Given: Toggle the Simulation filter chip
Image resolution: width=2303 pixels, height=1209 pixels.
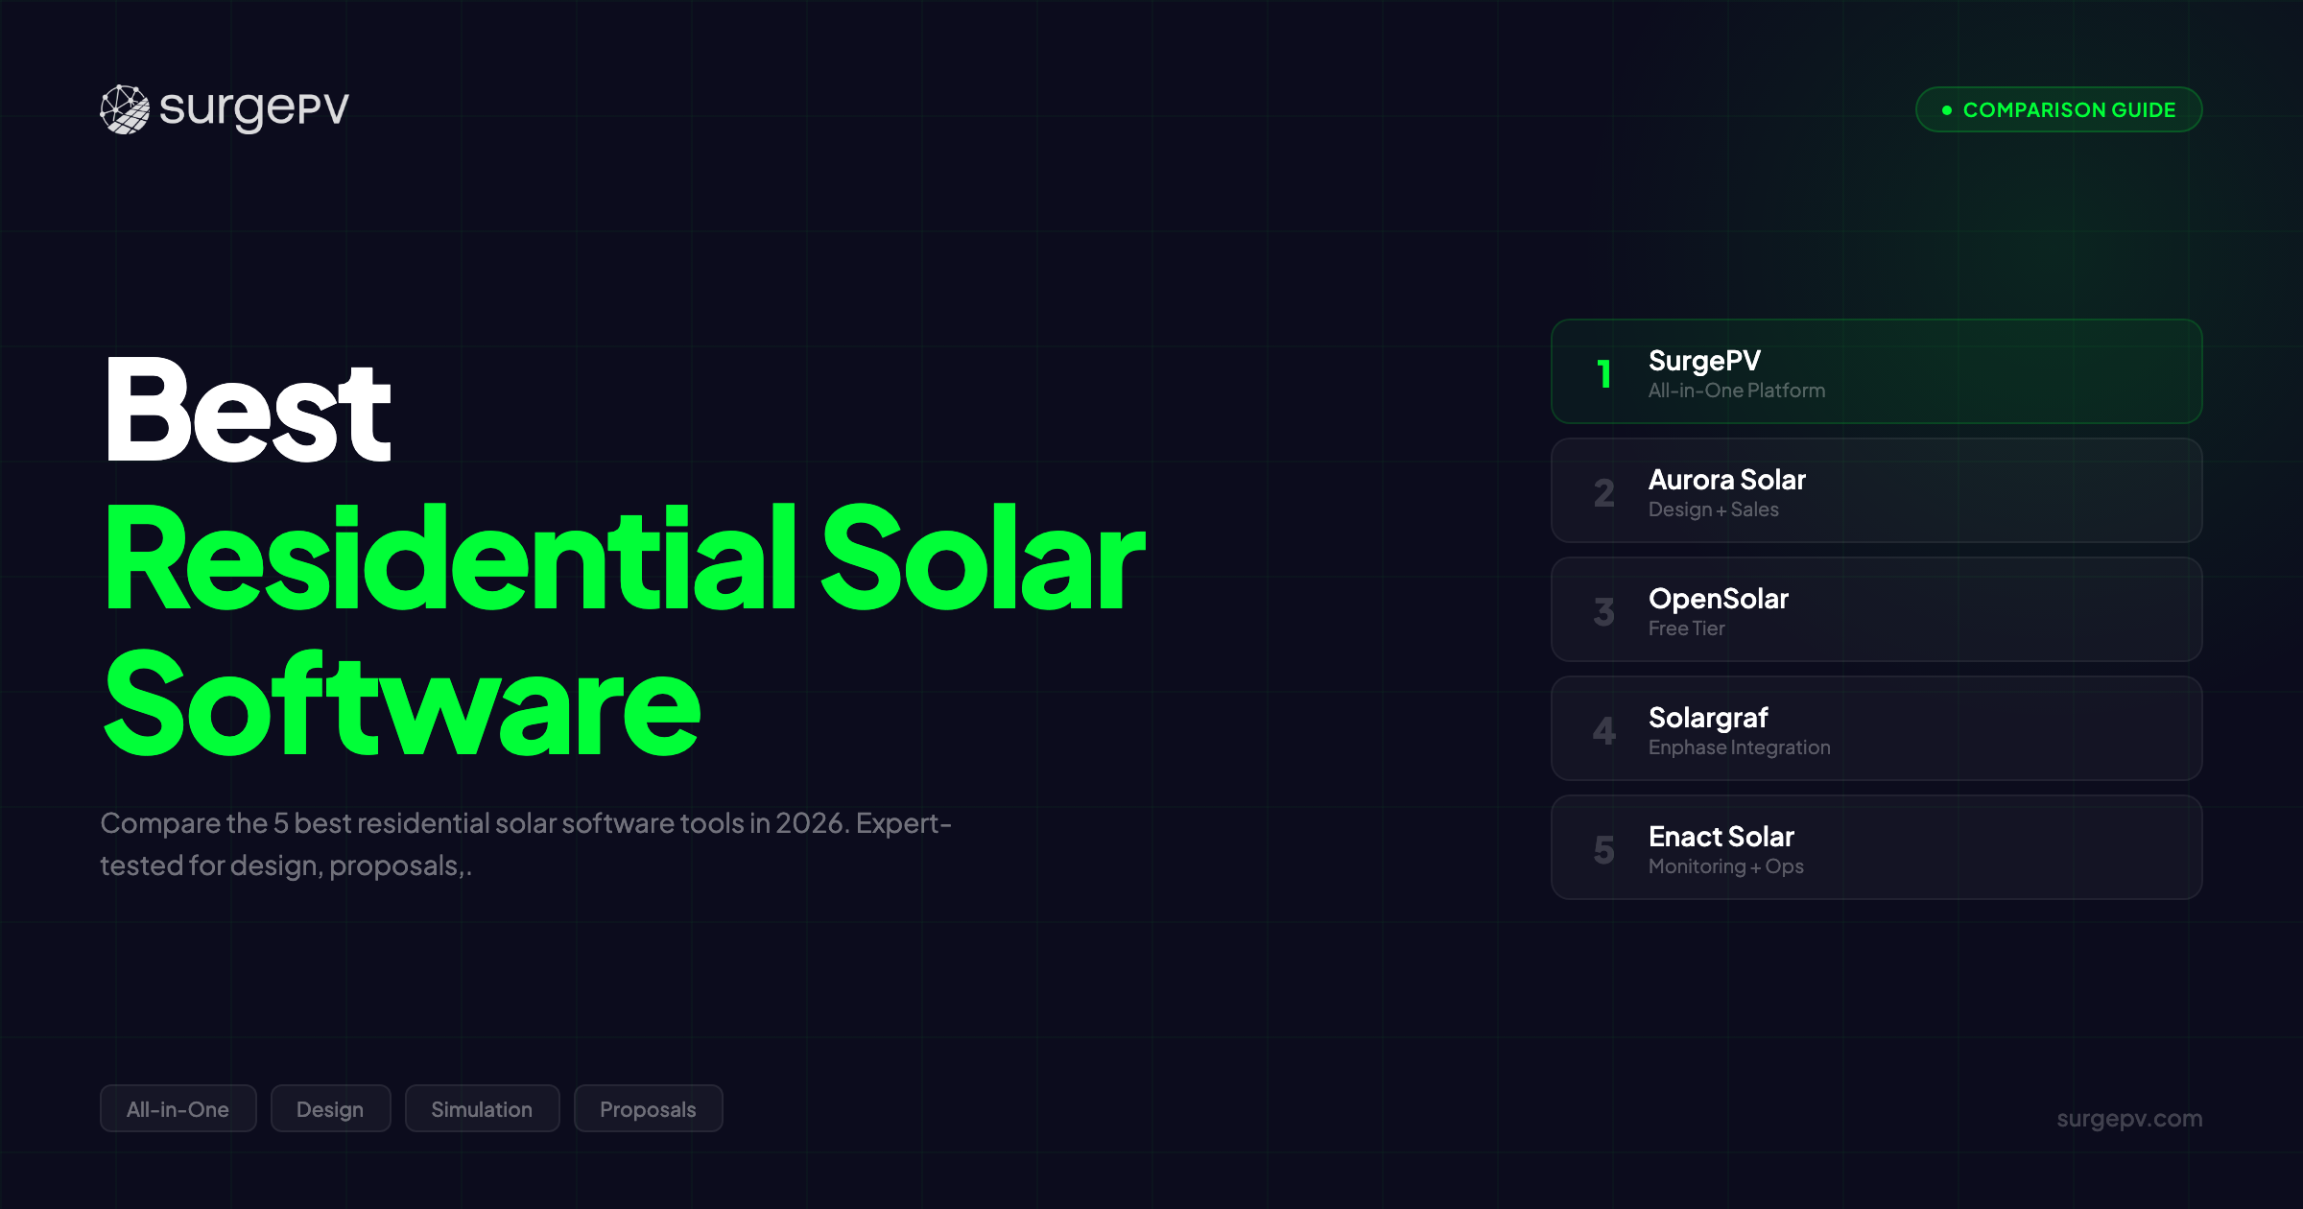Looking at the screenshot, I should (x=482, y=1108).
